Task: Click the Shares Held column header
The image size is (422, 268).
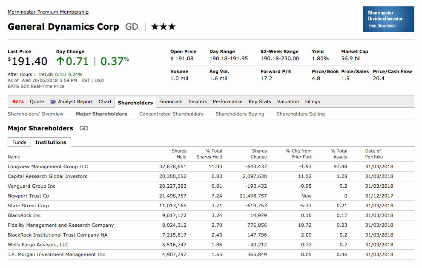Action: (179, 154)
